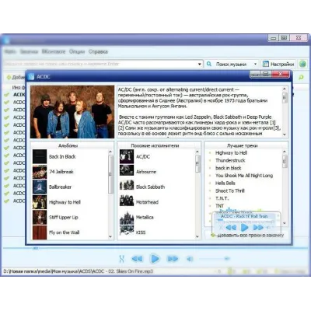Play track in the main player bar
This screenshot has height=311, width=311.
pyautogui.click(x=155, y=259)
